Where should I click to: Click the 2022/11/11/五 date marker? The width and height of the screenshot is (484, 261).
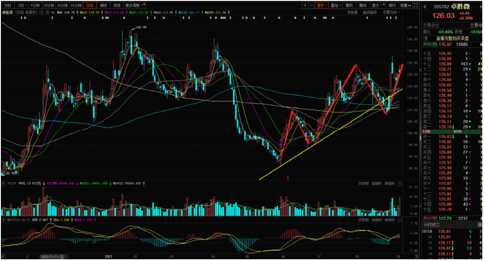(52, 256)
